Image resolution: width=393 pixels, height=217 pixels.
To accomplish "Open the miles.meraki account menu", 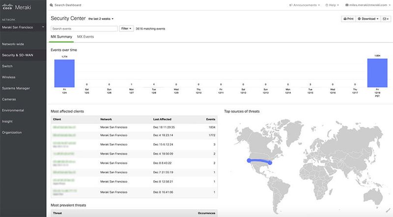I will tap(367, 5).
